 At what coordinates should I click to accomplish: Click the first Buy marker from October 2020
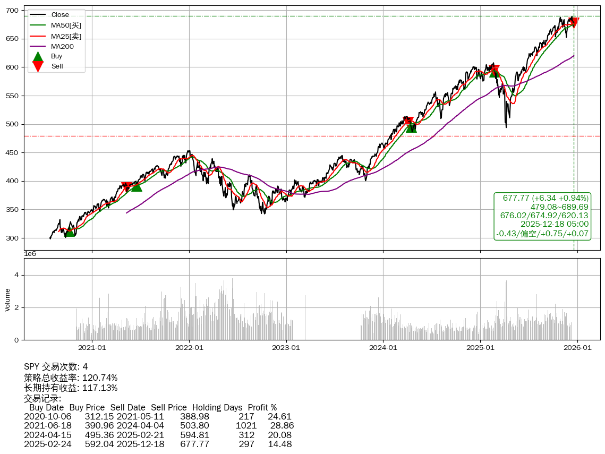pos(70,232)
